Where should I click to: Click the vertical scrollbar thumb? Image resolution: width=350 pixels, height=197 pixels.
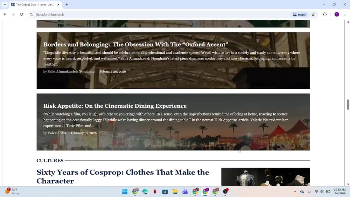click(x=348, y=104)
